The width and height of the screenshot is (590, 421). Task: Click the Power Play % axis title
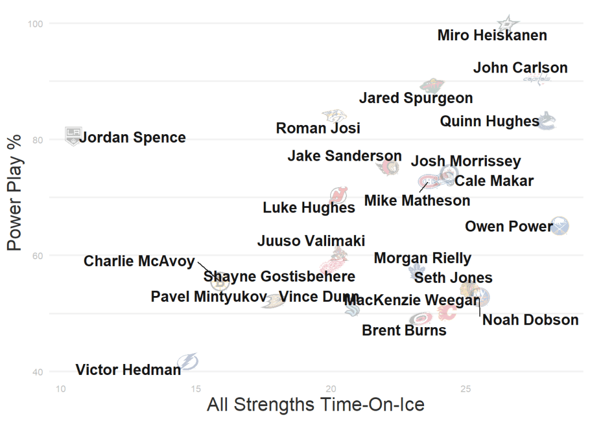15,193
